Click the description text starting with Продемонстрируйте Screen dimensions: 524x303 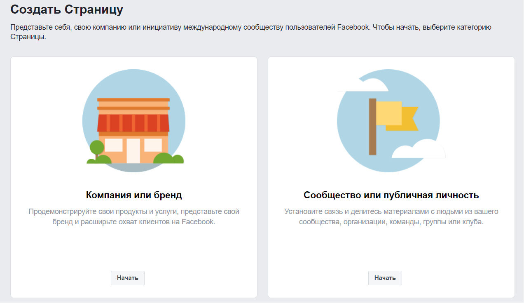click(x=134, y=216)
